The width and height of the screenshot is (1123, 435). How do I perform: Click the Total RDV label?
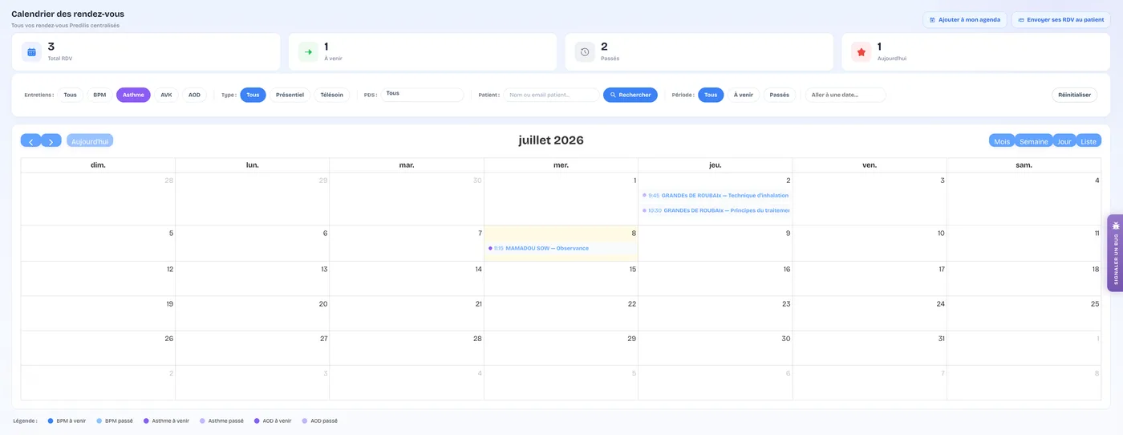[x=60, y=59]
